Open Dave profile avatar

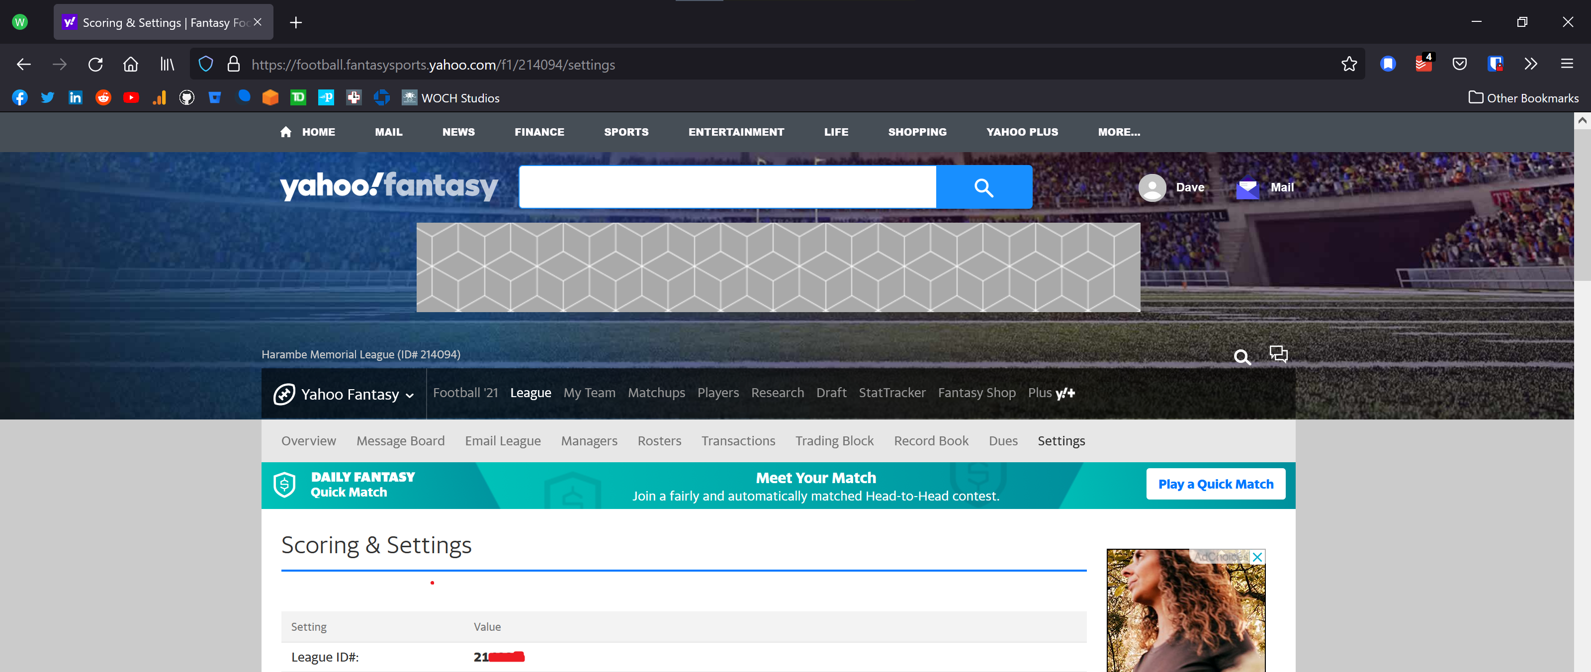coord(1152,188)
